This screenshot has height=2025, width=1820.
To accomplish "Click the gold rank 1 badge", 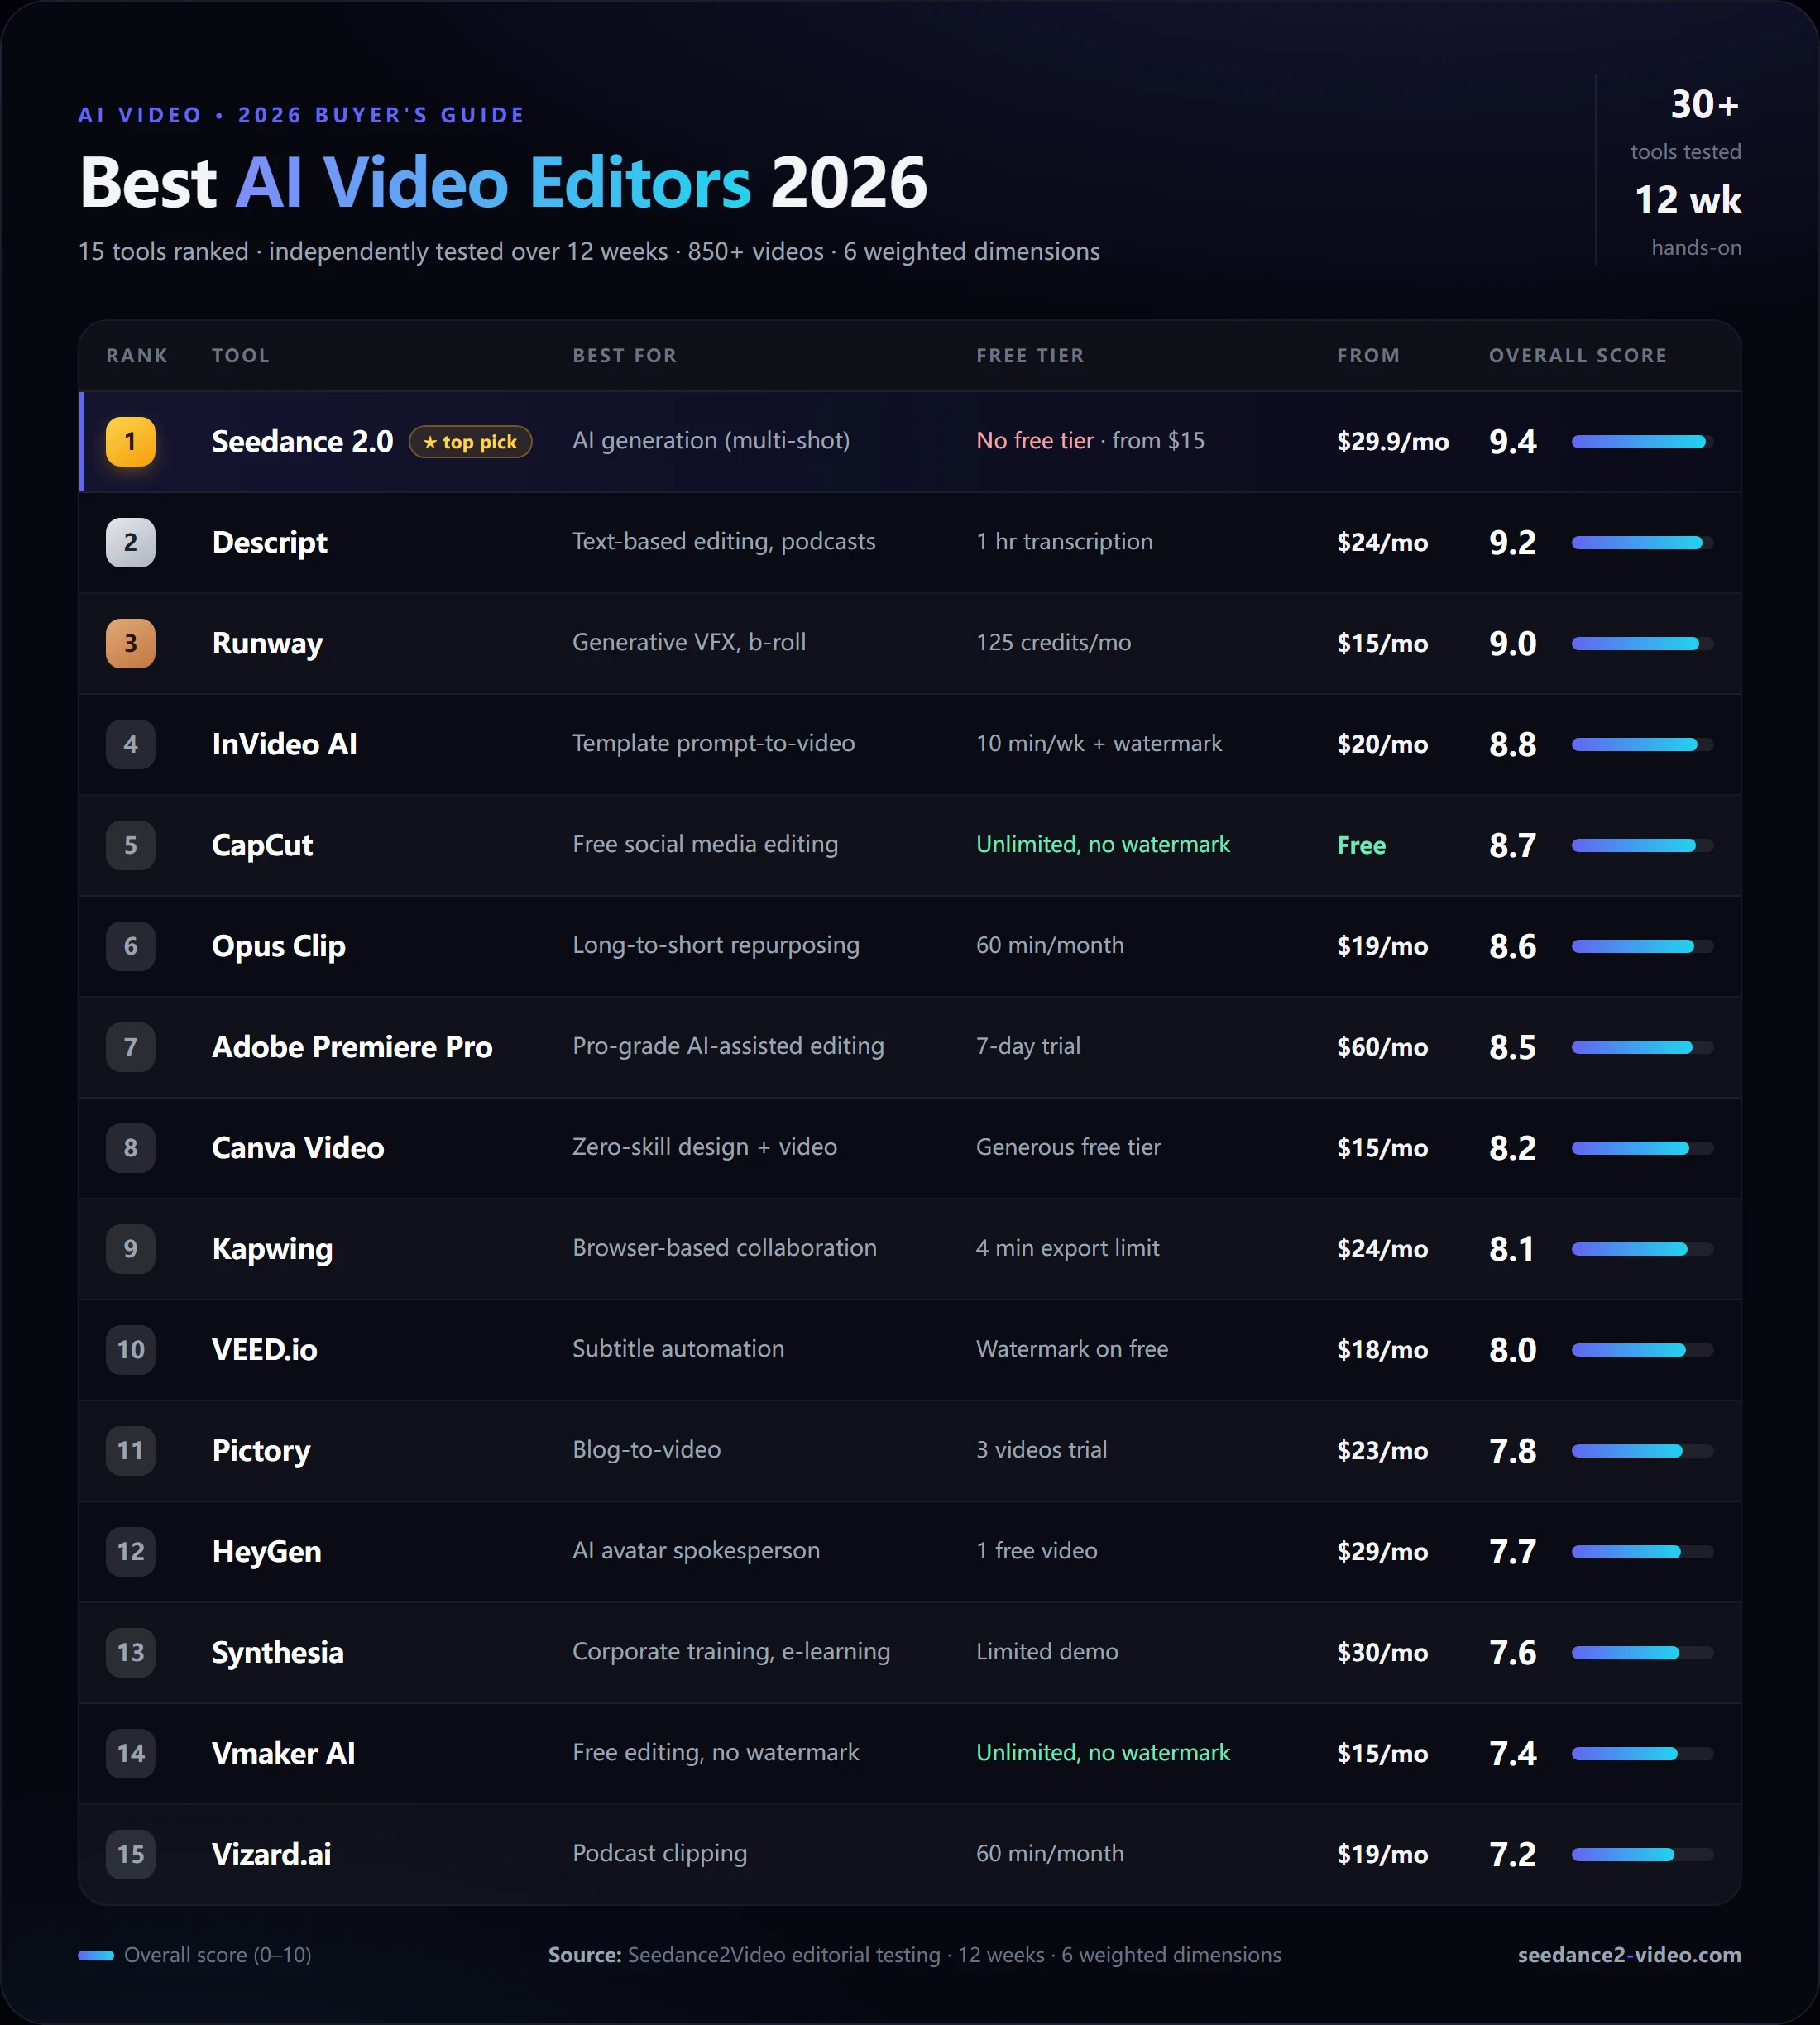I will (x=131, y=442).
